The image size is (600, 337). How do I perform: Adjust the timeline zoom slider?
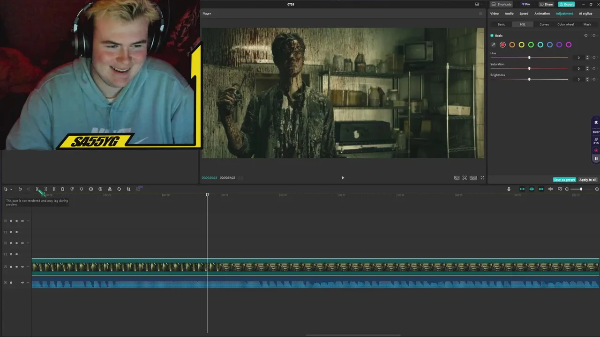coord(581,189)
